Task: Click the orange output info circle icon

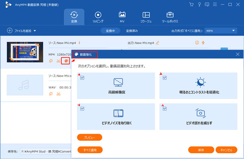Action: [x=197, y=42]
